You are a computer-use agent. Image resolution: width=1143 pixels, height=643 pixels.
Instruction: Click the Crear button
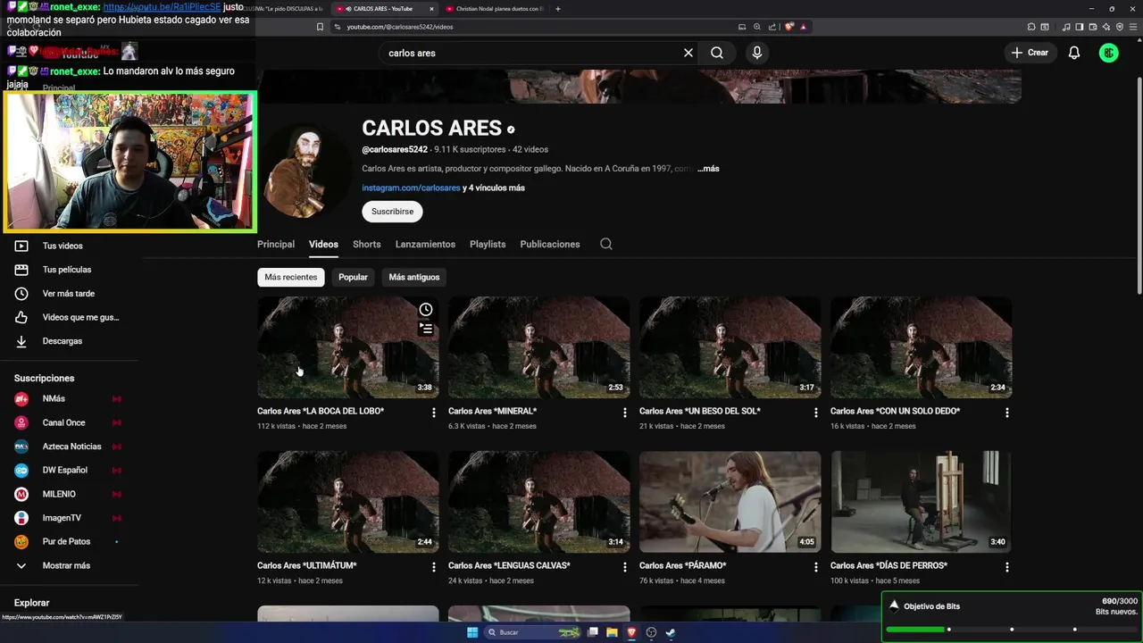pos(1030,53)
